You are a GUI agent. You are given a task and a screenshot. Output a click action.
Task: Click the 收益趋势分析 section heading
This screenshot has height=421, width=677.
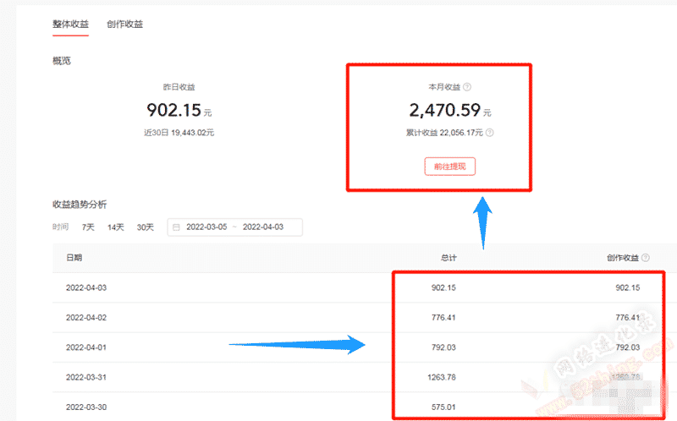point(80,205)
